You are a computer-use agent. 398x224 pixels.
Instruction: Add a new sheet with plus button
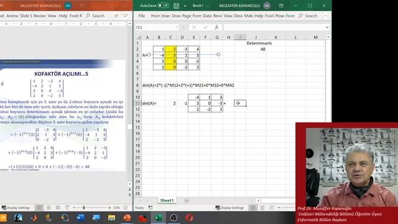(187, 200)
